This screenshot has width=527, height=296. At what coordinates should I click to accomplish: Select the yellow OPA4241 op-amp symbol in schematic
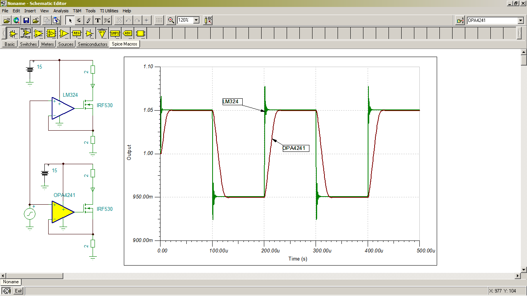tap(63, 212)
